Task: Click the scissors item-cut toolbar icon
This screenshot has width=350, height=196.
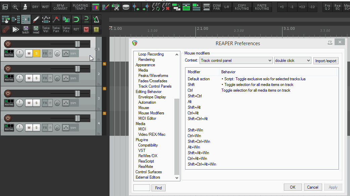Action: (116, 7)
